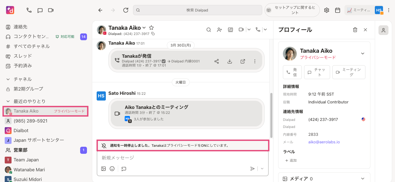Open more options on Tanakaが発信 card
395x182 pixels.
click(255, 61)
